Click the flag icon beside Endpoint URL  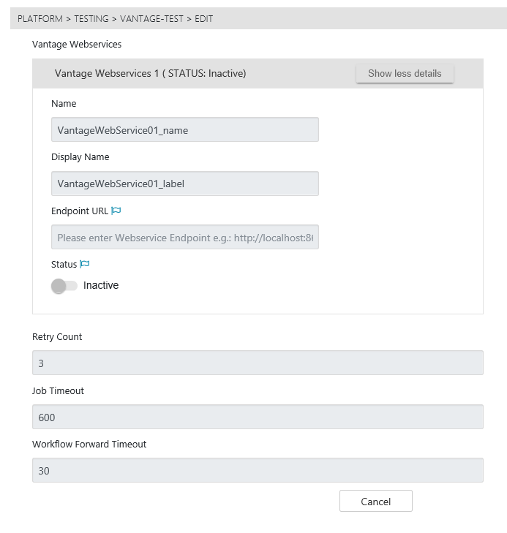click(x=116, y=211)
